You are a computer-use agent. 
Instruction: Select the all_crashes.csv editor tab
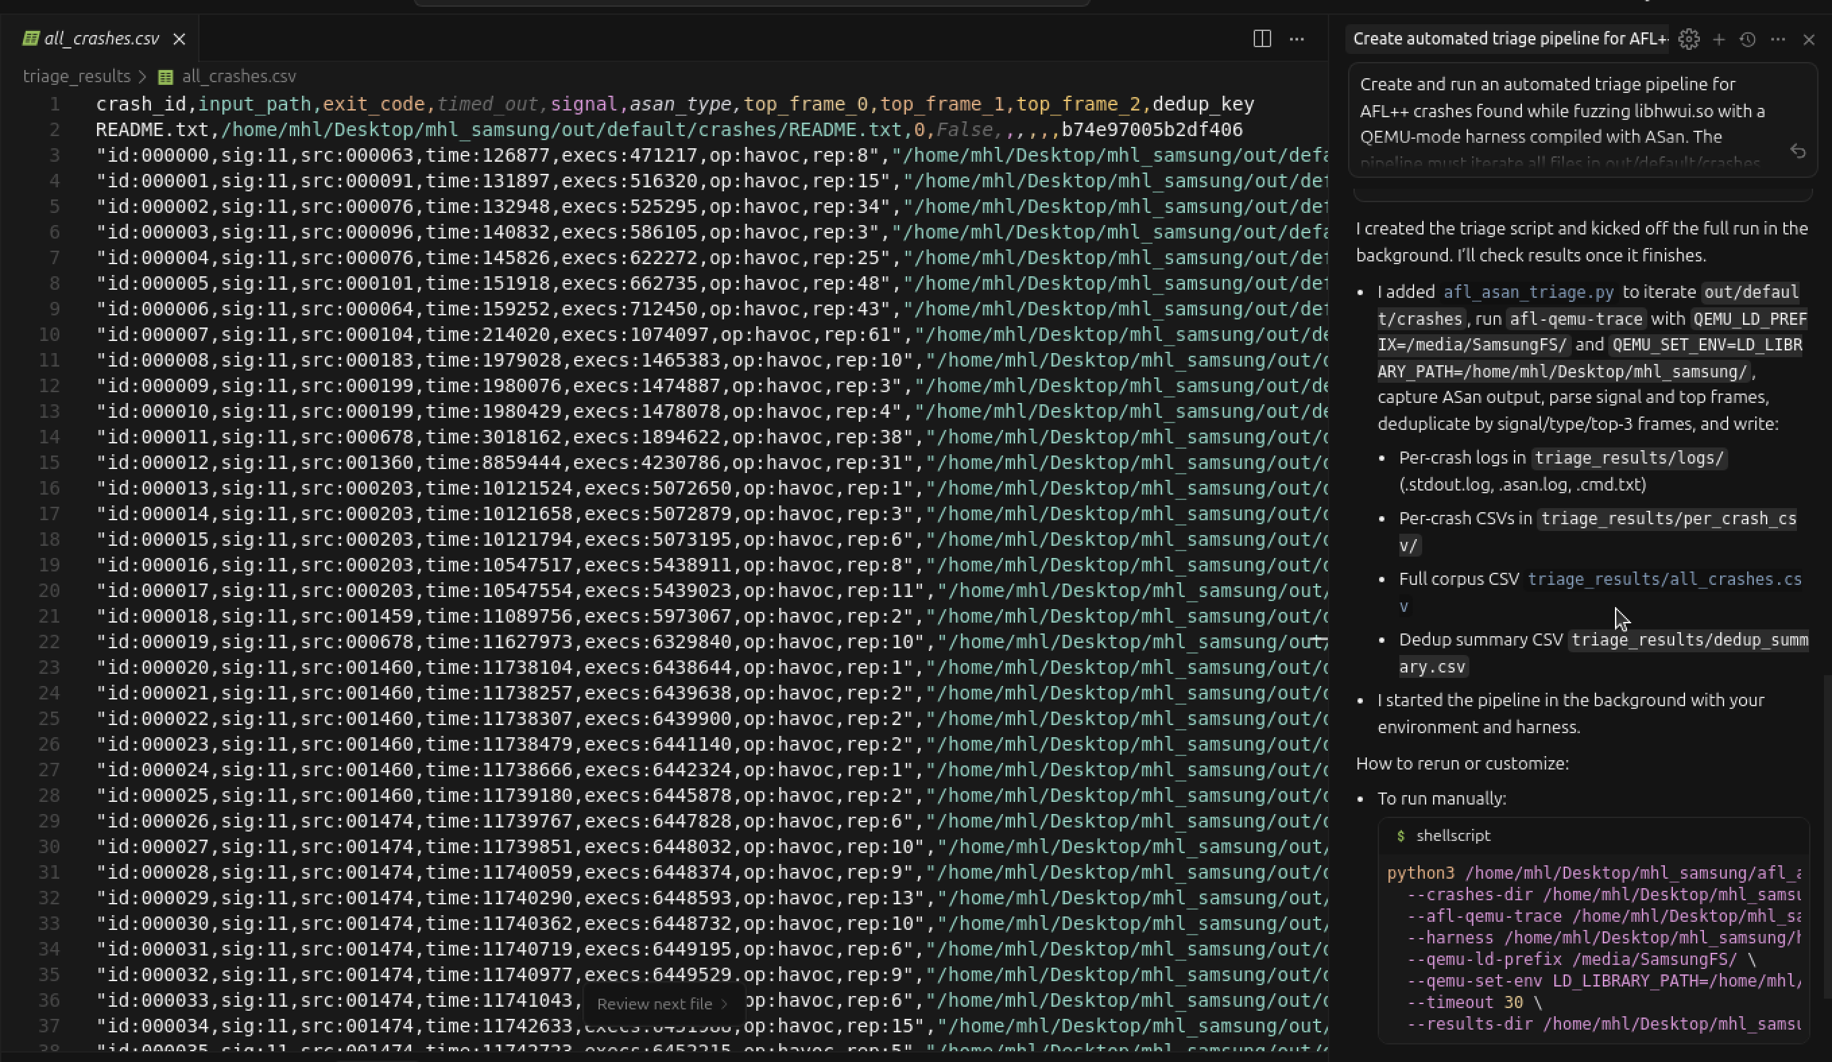[x=100, y=39]
